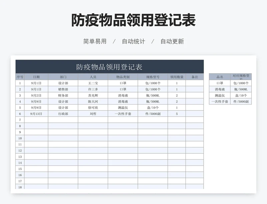Select the empty date cell in row 7
267x204 pixels.
(x=36, y=120)
